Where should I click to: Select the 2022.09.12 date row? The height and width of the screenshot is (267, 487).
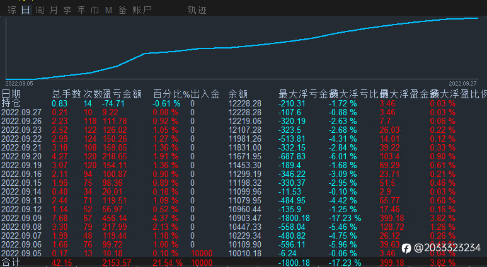[x=21, y=209]
